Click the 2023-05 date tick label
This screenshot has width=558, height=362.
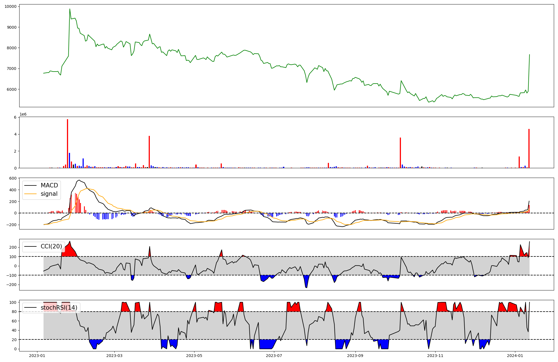coord(194,356)
